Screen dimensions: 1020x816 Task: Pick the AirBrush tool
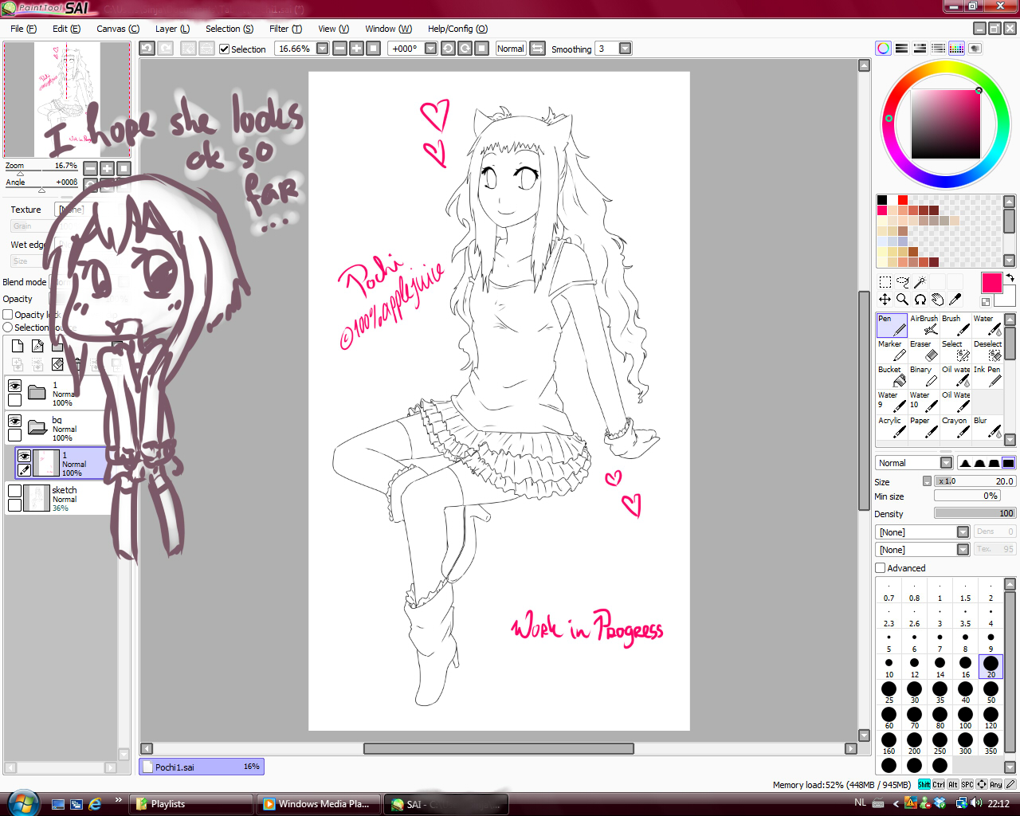(924, 325)
